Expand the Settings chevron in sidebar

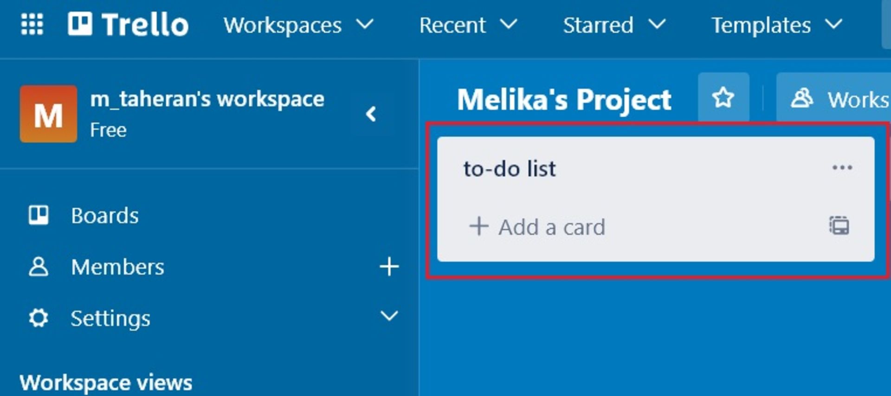click(x=389, y=316)
